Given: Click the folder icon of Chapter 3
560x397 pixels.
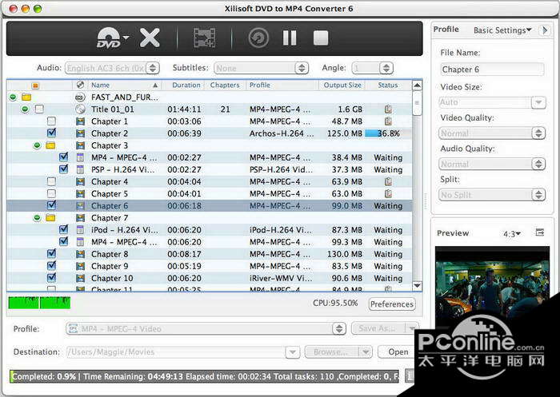Looking at the screenshot, I should [x=50, y=145].
